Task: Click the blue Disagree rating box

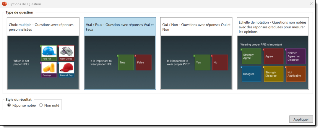Action: point(251,74)
